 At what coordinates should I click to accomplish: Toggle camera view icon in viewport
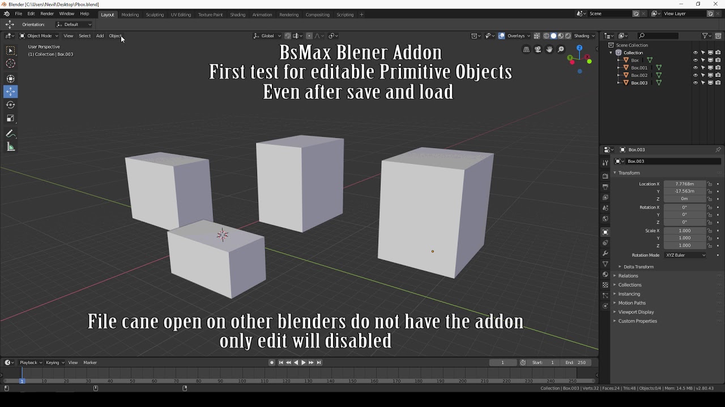click(x=538, y=50)
